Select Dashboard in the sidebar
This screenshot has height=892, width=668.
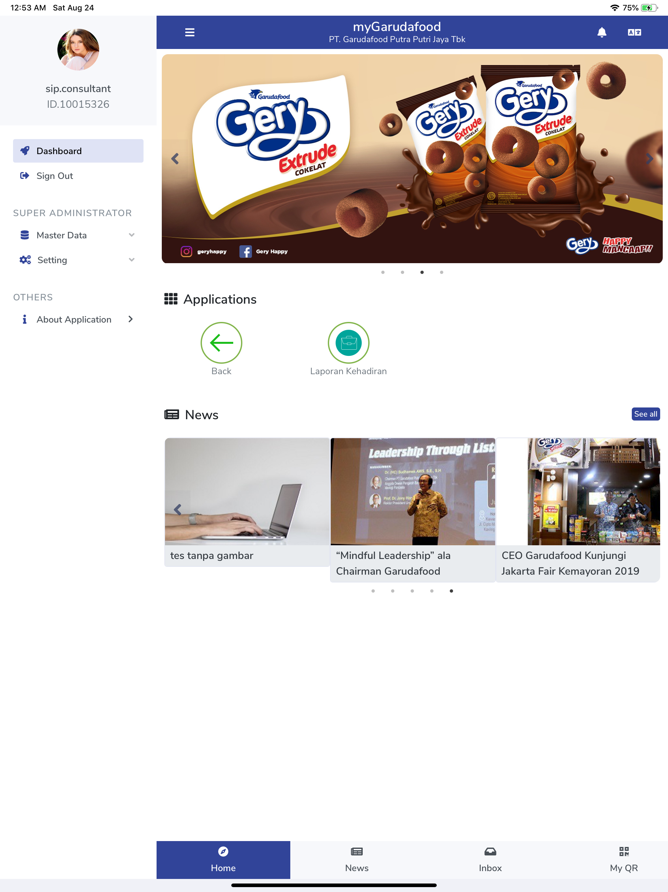coord(78,151)
